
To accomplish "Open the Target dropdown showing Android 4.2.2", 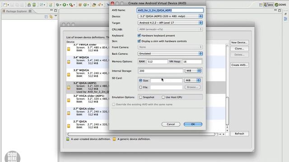I will [170, 23].
